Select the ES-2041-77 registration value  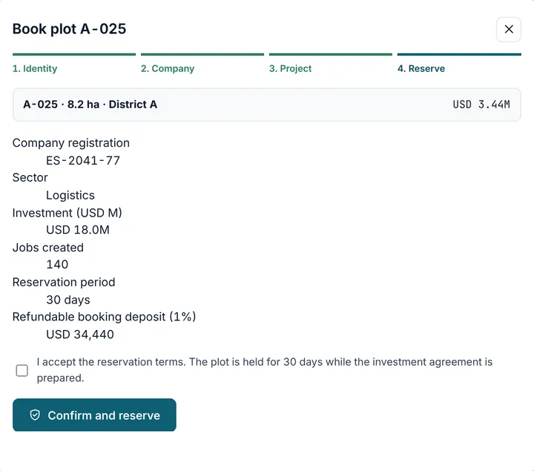point(83,160)
